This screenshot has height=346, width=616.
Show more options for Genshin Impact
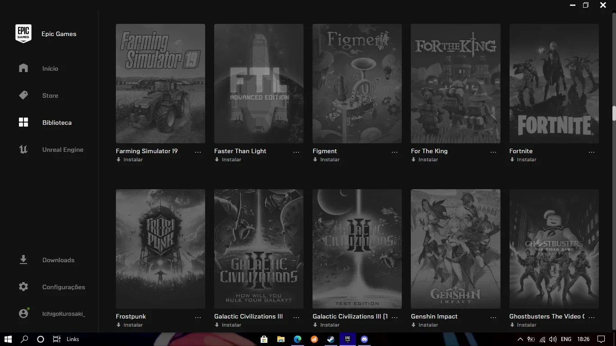493,318
